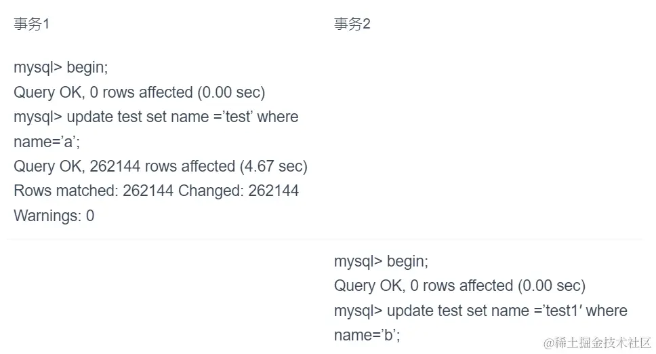Click the Rows matched: 262144 text
The height and width of the screenshot is (354, 656).
[94, 191]
